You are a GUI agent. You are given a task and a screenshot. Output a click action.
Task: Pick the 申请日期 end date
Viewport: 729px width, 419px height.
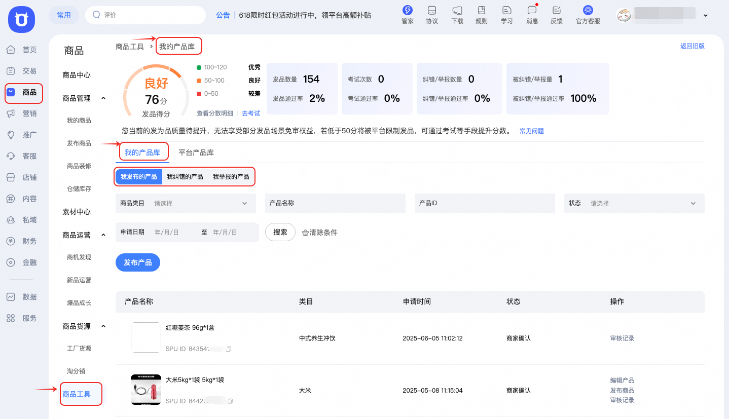click(226, 233)
